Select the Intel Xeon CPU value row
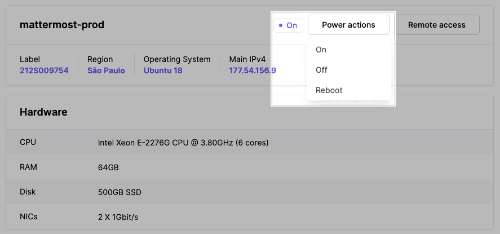Image resolution: width=500 pixels, height=234 pixels. [x=183, y=143]
